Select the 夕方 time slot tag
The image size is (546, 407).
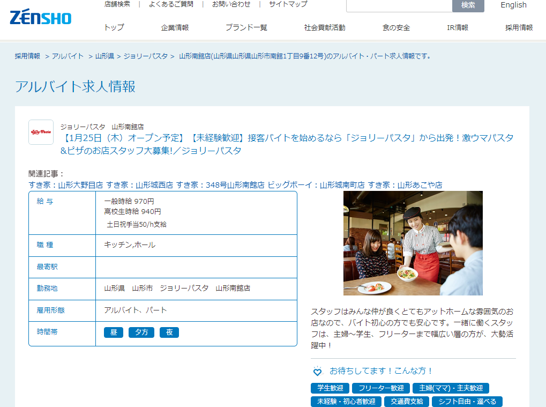click(x=141, y=332)
